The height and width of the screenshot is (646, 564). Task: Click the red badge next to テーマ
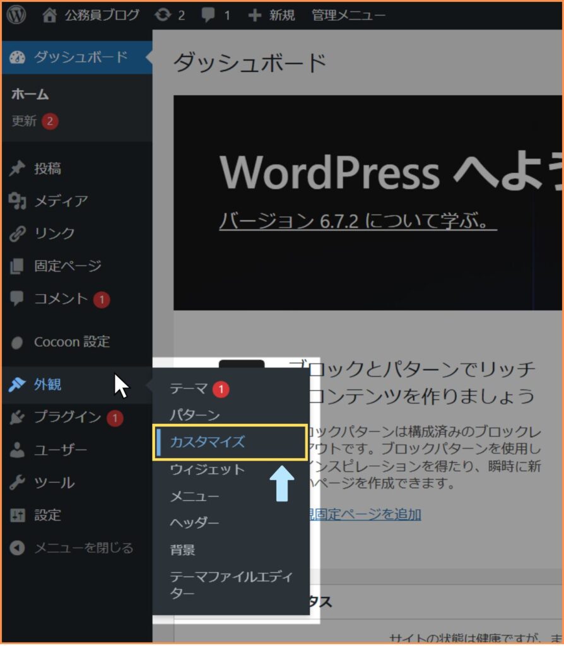click(221, 389)
